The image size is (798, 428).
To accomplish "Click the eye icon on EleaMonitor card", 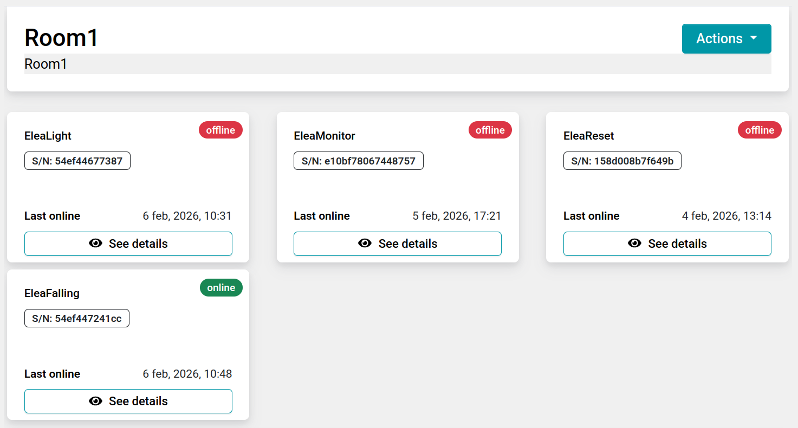I will tap(365, 243).
